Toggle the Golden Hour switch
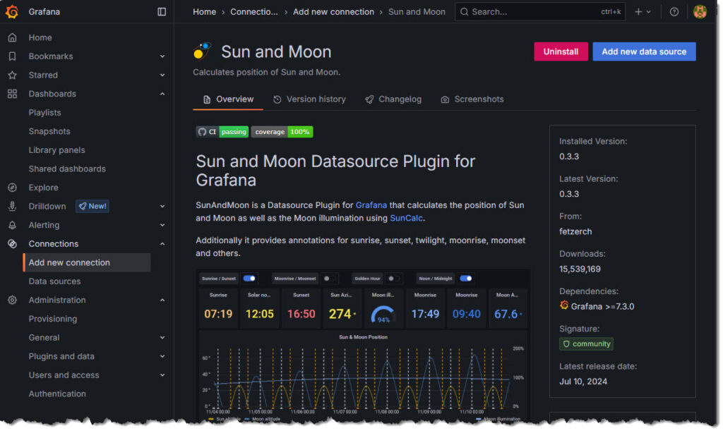Screen dimensions: 723x433 (393, 279)
